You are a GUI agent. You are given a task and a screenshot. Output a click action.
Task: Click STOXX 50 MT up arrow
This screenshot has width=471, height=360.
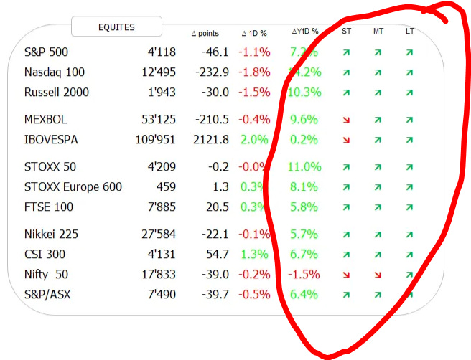click(x=378, y=167)
